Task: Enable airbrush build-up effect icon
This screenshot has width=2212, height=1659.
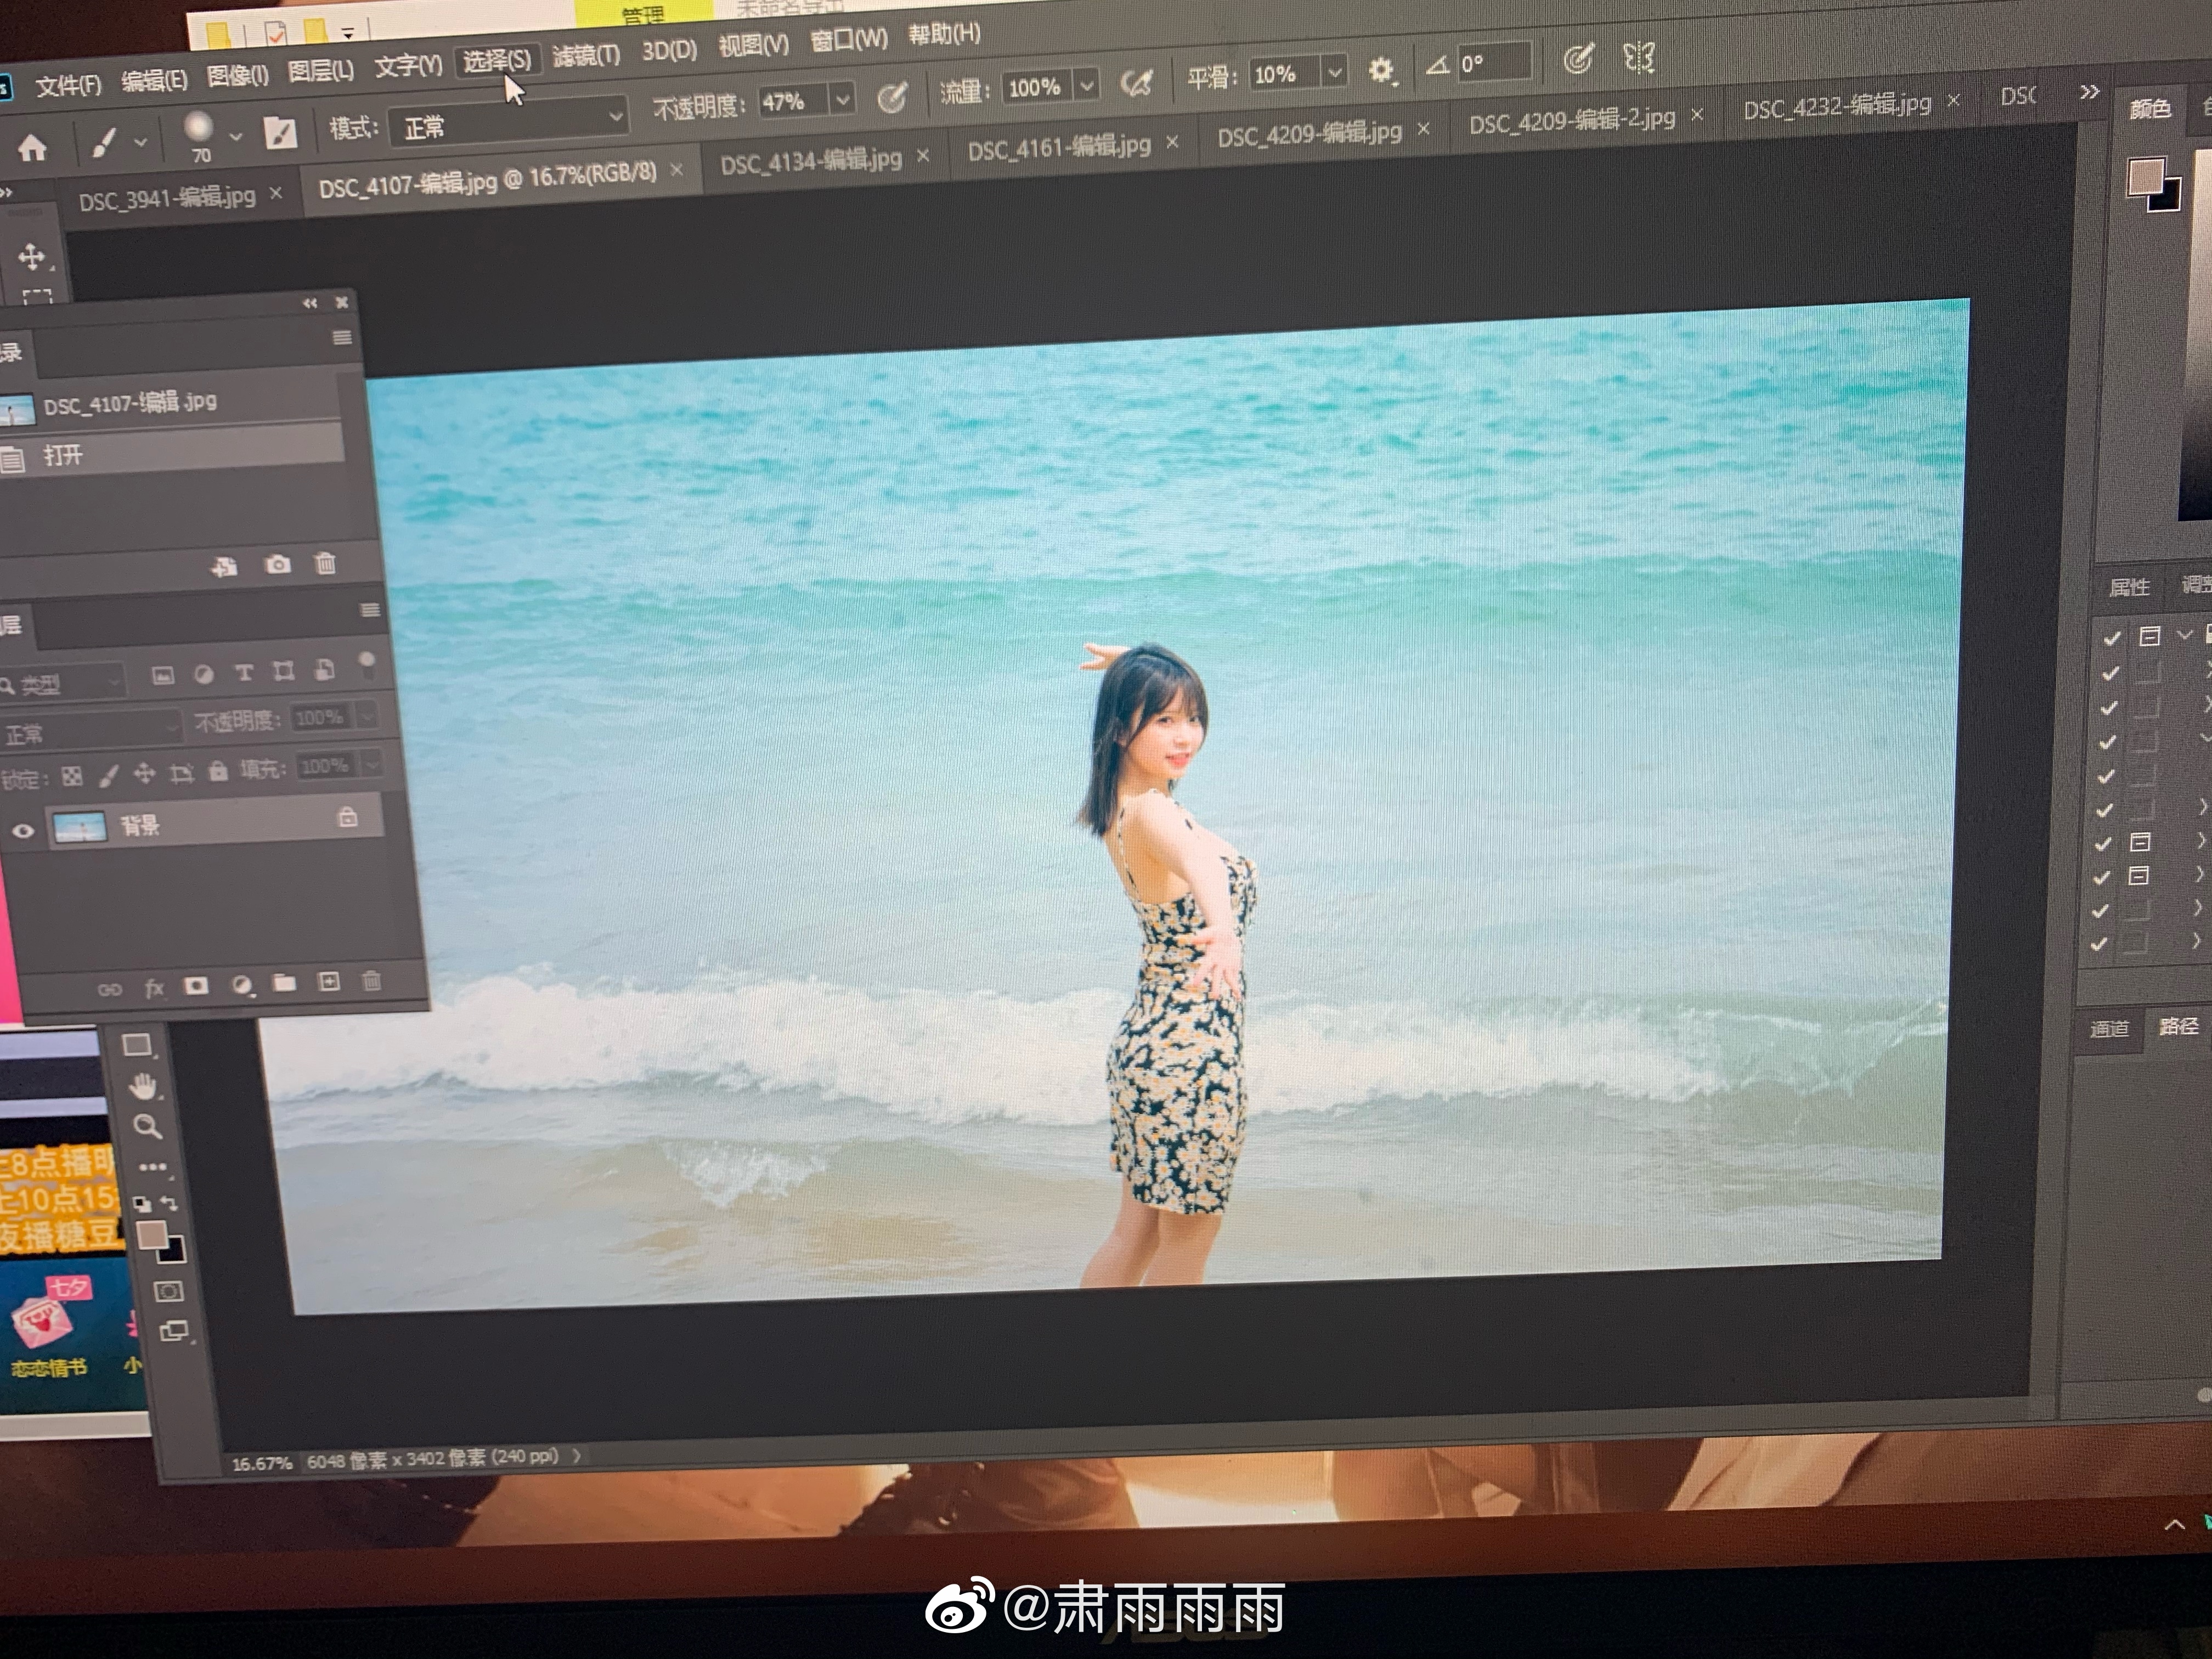Action: point(1137,83)
